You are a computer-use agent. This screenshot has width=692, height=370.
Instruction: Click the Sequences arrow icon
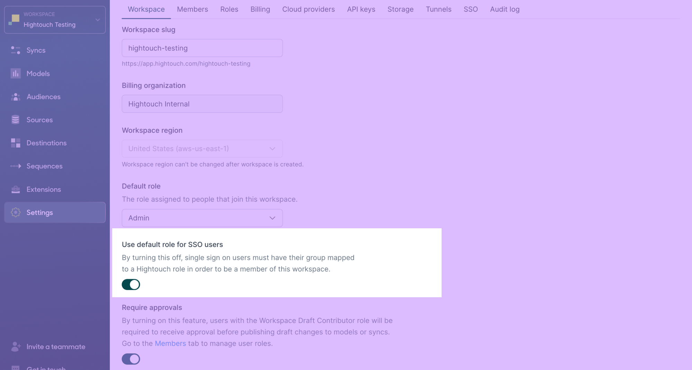(16, 166)
